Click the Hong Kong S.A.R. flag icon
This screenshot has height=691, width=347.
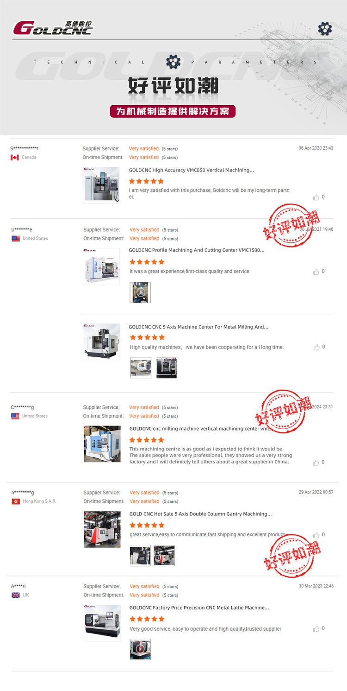(x=16, y=501)
